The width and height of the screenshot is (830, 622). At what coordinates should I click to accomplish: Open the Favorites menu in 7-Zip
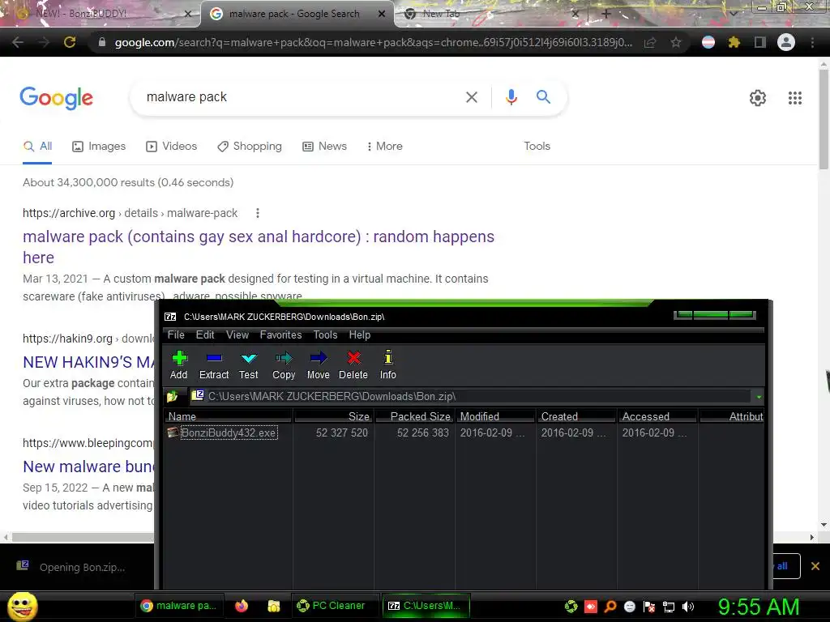click(280, 334)
